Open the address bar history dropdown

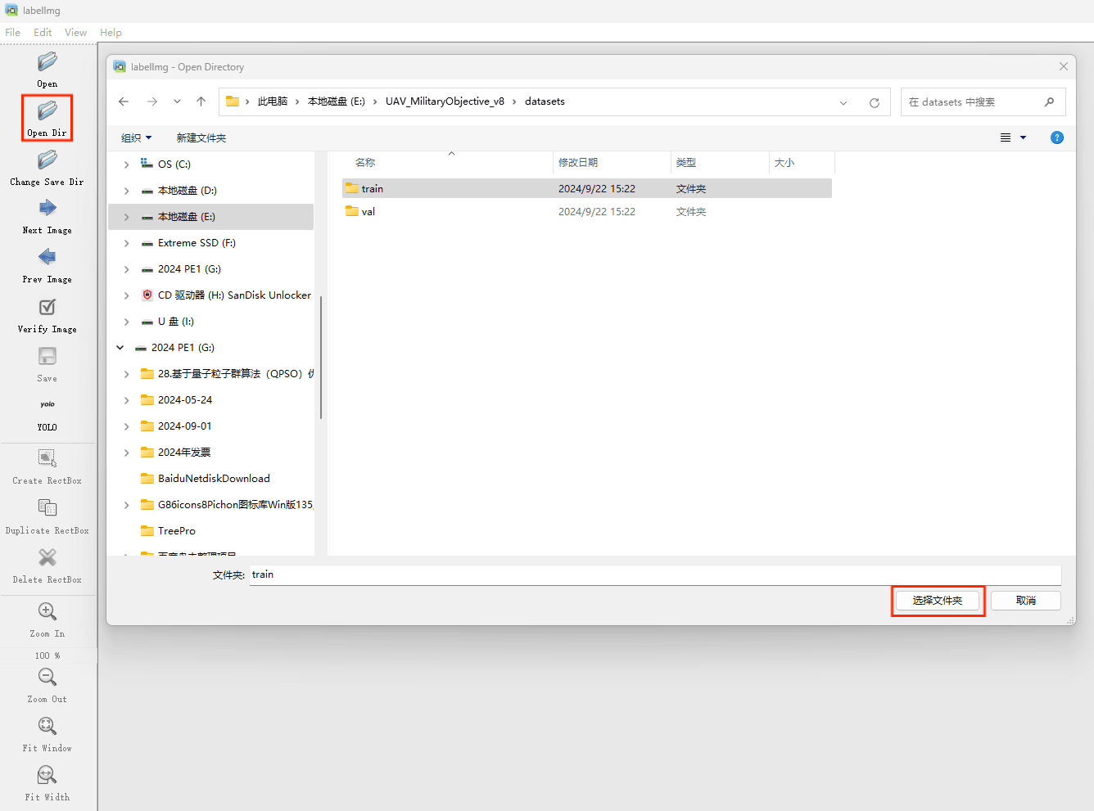[843, 102]
